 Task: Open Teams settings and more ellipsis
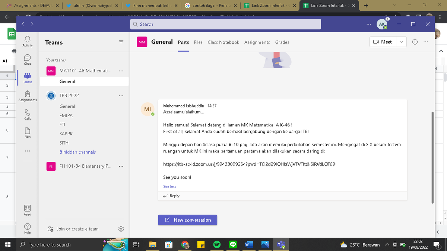click(369, 24)
